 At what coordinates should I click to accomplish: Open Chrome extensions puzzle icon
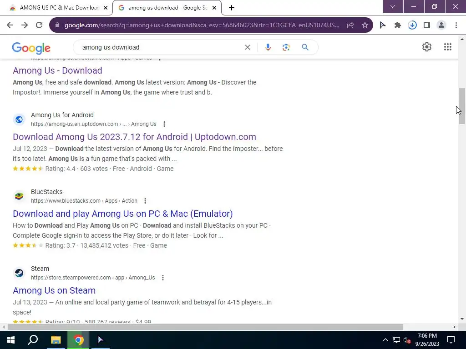click(x=398, y=25)
